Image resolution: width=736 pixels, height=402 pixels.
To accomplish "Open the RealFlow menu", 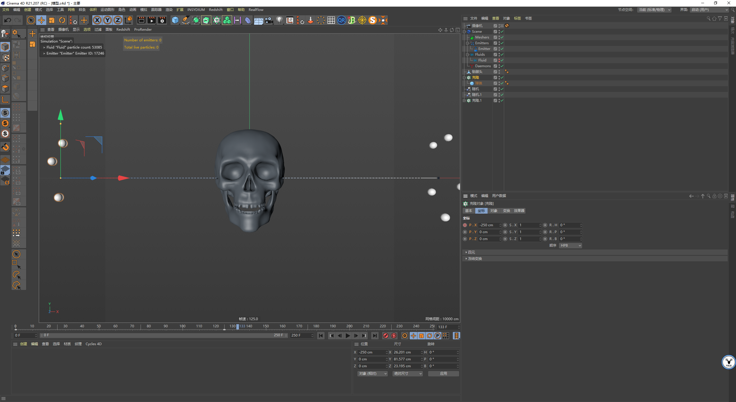I will click(256, 10).
